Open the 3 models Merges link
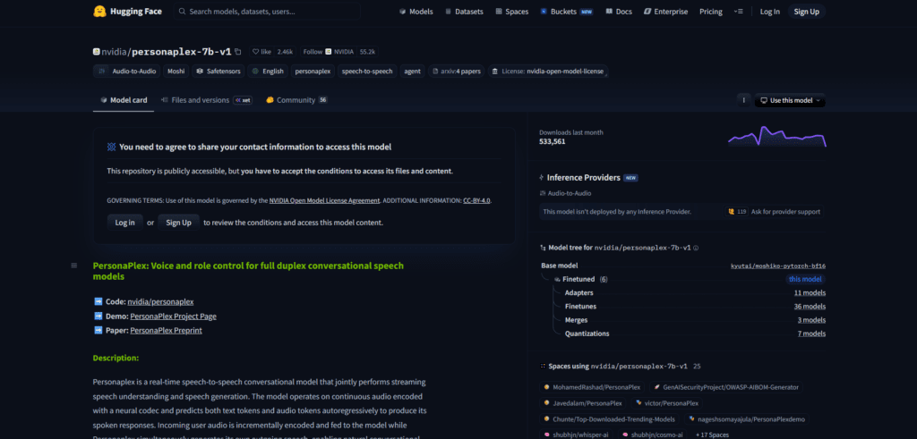The image size is (917, 439). tap(811, 320)
